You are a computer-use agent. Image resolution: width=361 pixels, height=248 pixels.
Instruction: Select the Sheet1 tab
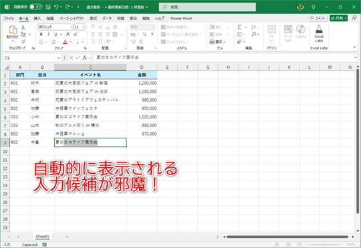[x=42, y=237]
